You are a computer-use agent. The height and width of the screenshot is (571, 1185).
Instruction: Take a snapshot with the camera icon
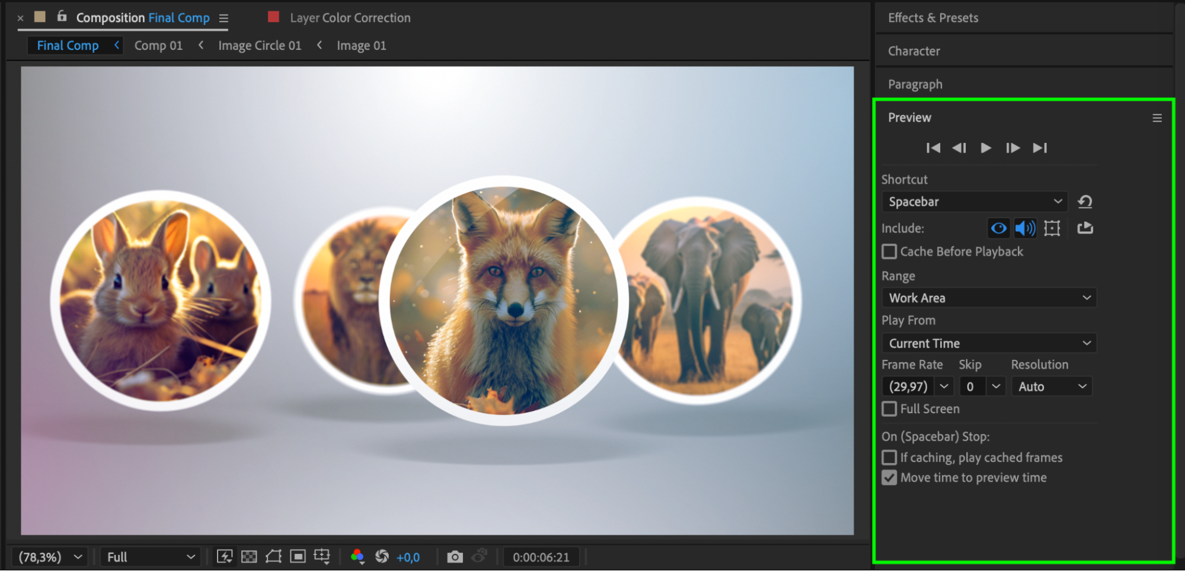point(455,557)
